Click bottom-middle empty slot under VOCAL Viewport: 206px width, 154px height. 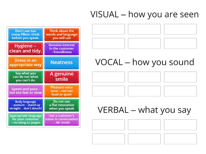click(x=144, y=91)
